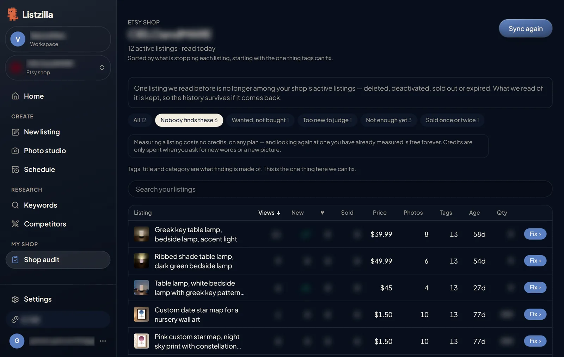
Task: Click the Shop audit clipboard icon
Action: pyautogui.click(x=15, y=260)
